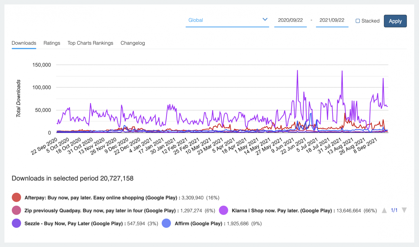
Task: Switch to the Ratings tab
Action: pyautogui.click(x=51, y=43)
